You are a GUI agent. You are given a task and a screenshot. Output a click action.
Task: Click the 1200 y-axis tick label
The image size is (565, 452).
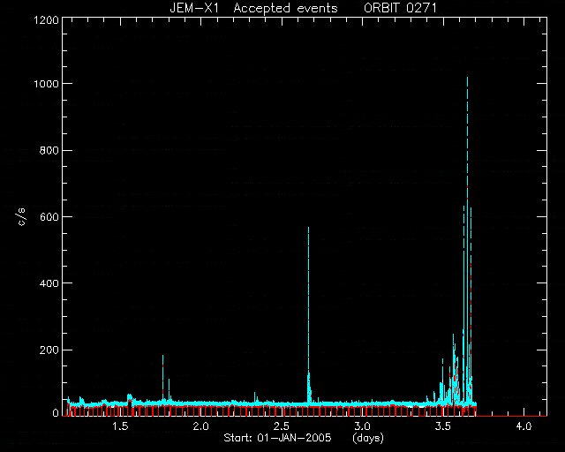pyautogui.click(x=46, y=19)
